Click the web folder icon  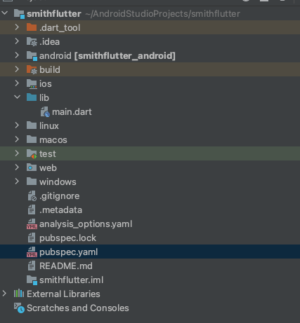[32, 167]
